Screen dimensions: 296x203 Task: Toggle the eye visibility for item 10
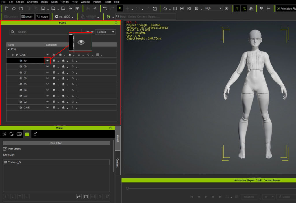tap(47, 61)
